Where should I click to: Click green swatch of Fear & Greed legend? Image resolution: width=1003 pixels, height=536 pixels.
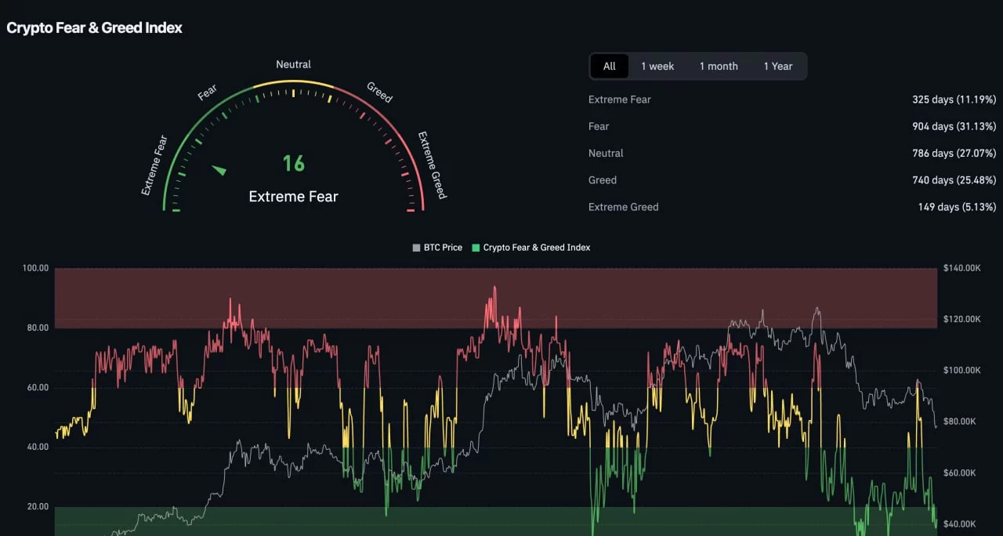[x=476, y=248]
